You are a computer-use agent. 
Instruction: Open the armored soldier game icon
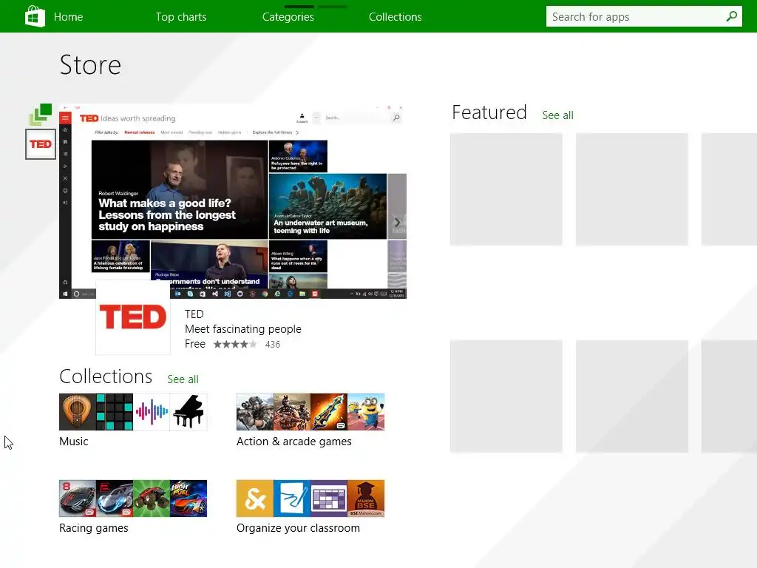(x=292, y=412)
